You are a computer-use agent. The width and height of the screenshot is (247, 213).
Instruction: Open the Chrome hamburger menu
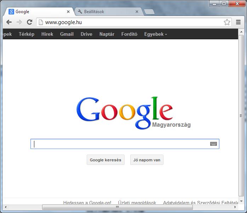(238, 22)
